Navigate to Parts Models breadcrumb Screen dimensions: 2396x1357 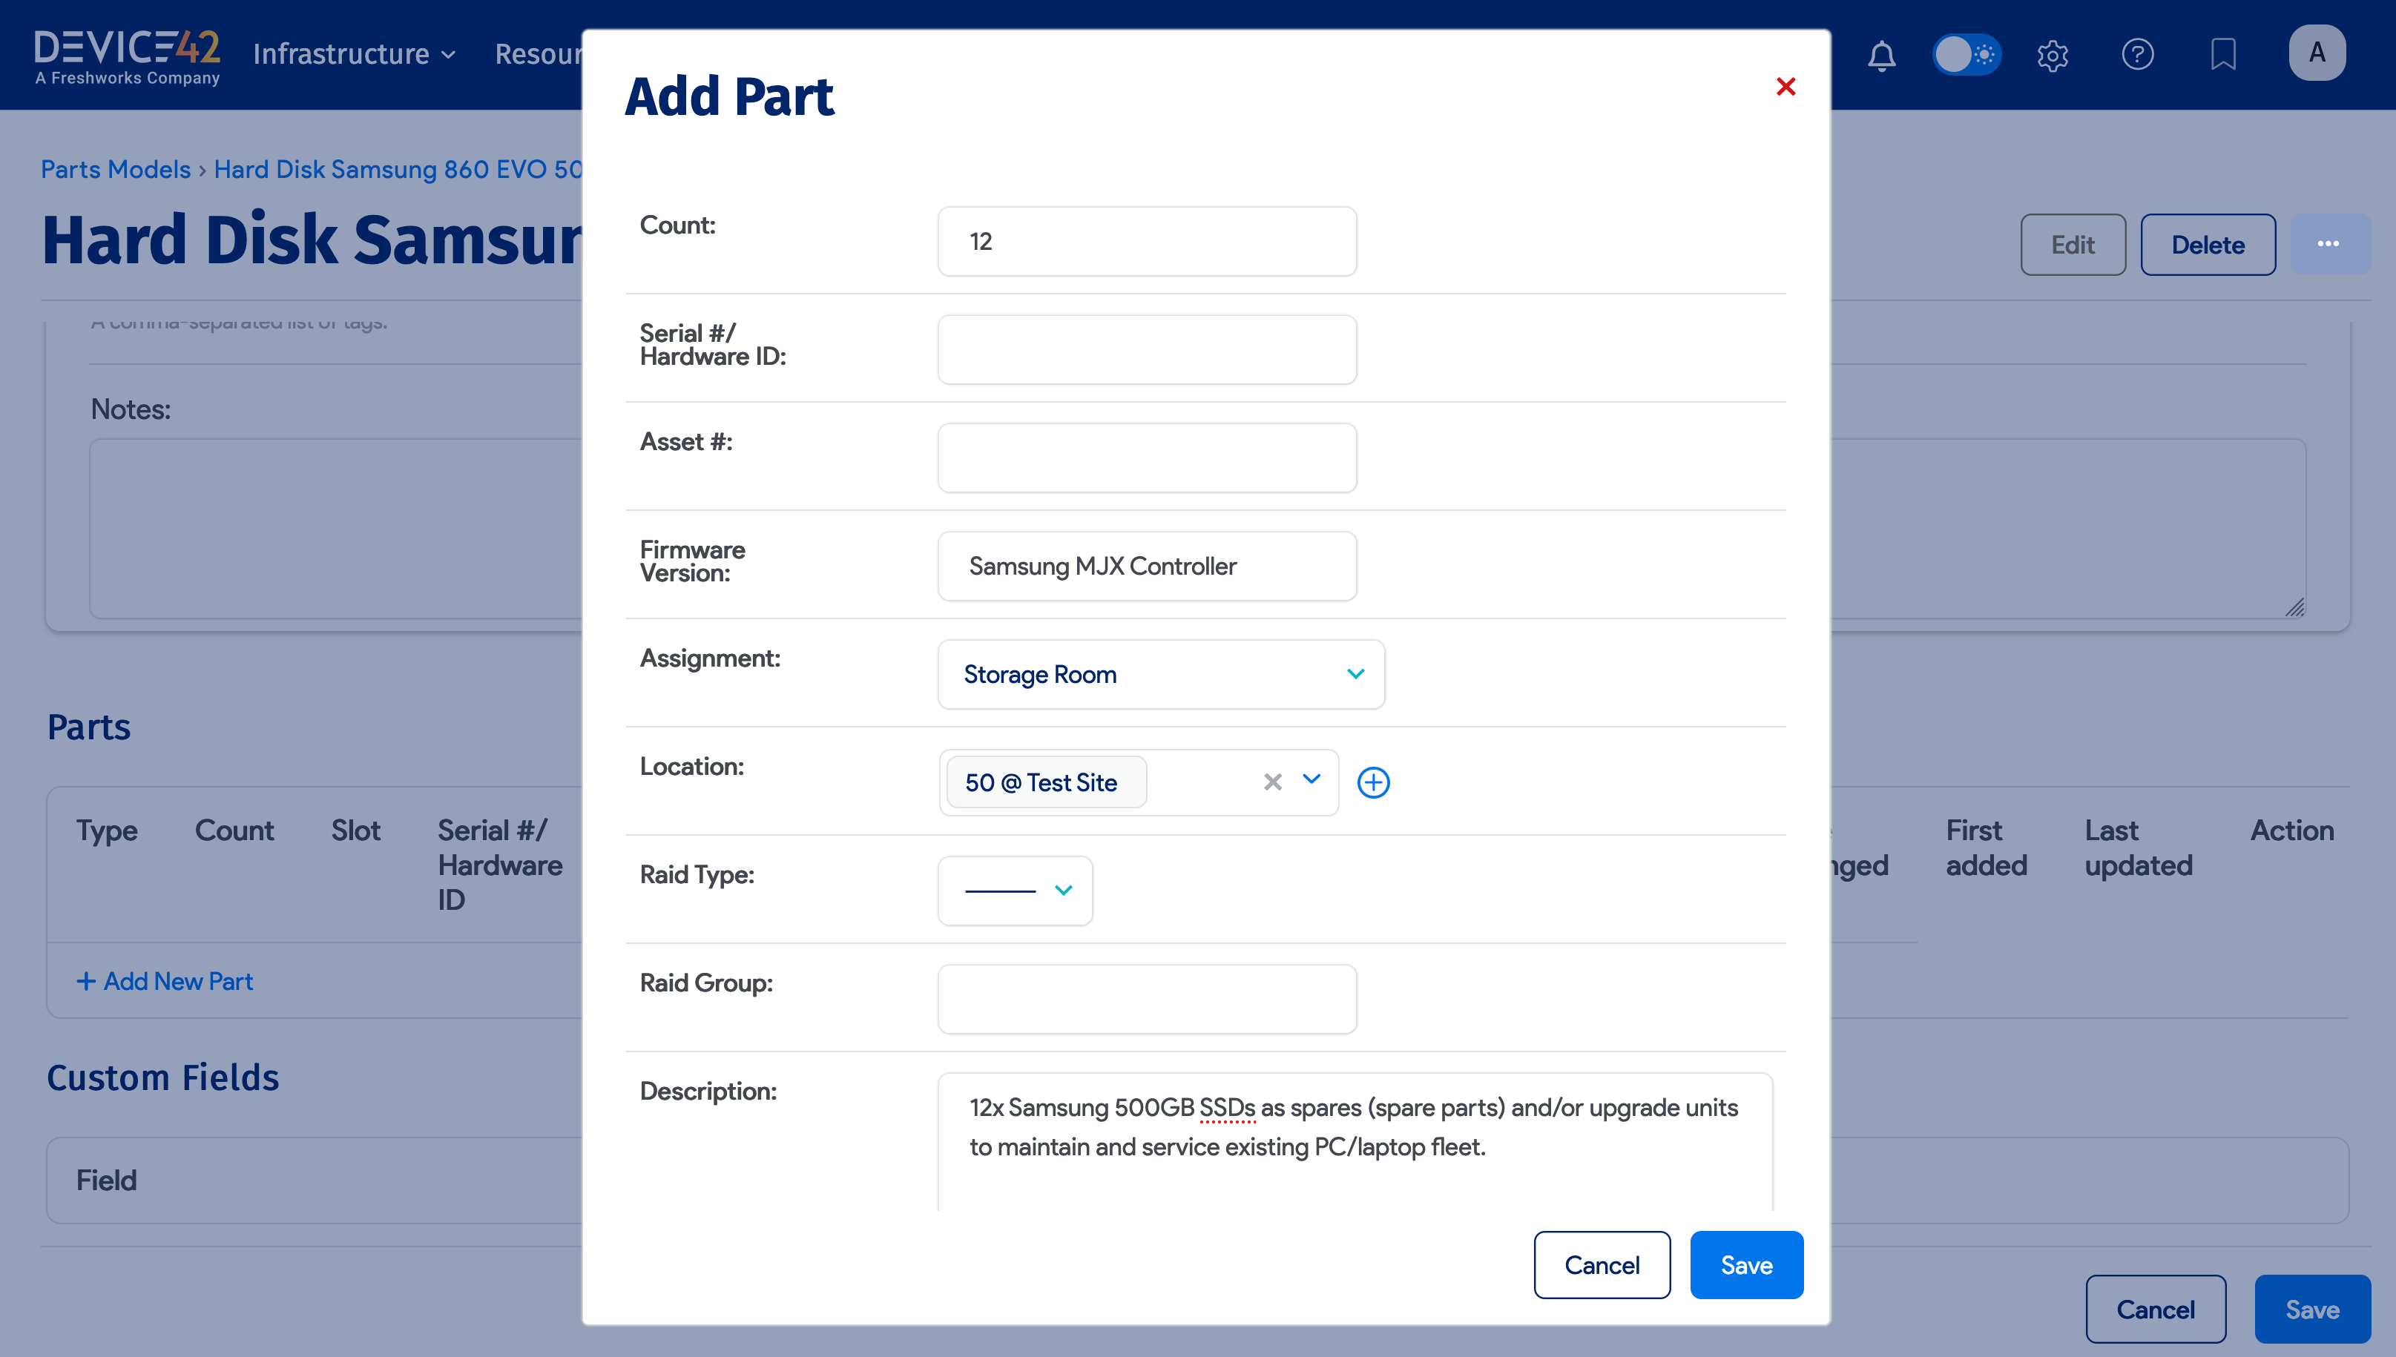115,168
